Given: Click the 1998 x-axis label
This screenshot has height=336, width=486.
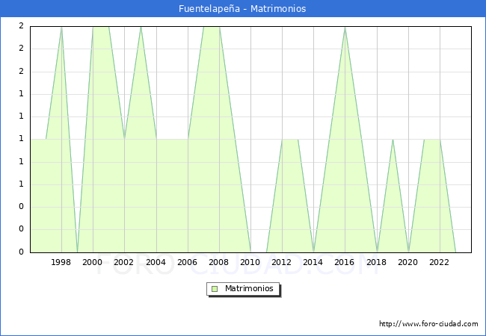Looking at the screenshot, I should coord(61,262).
